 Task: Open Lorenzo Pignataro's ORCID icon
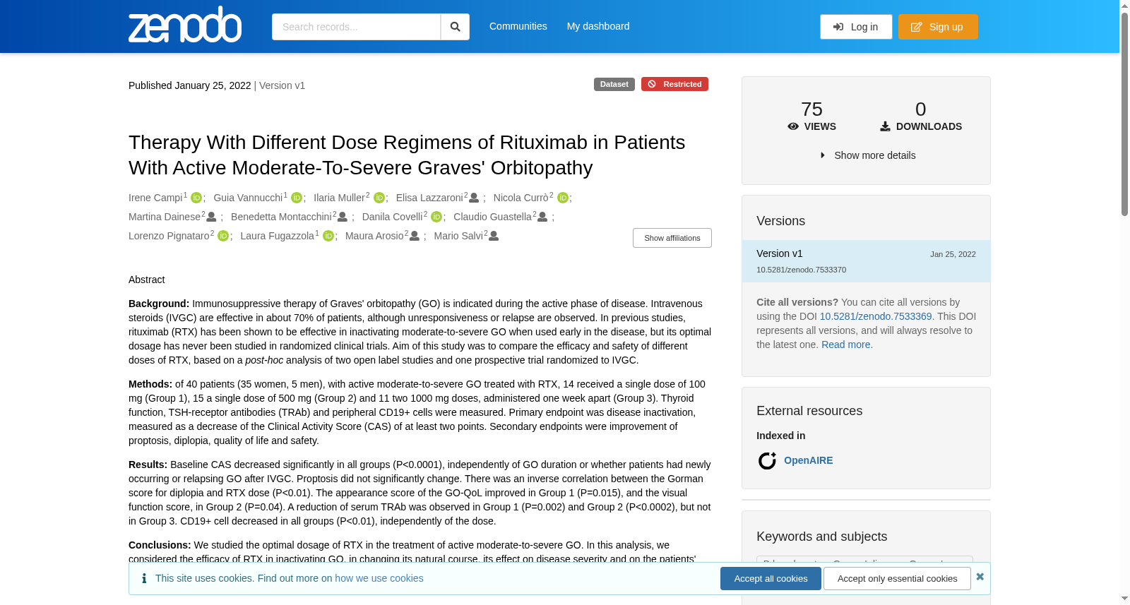[x=223, y=236]
